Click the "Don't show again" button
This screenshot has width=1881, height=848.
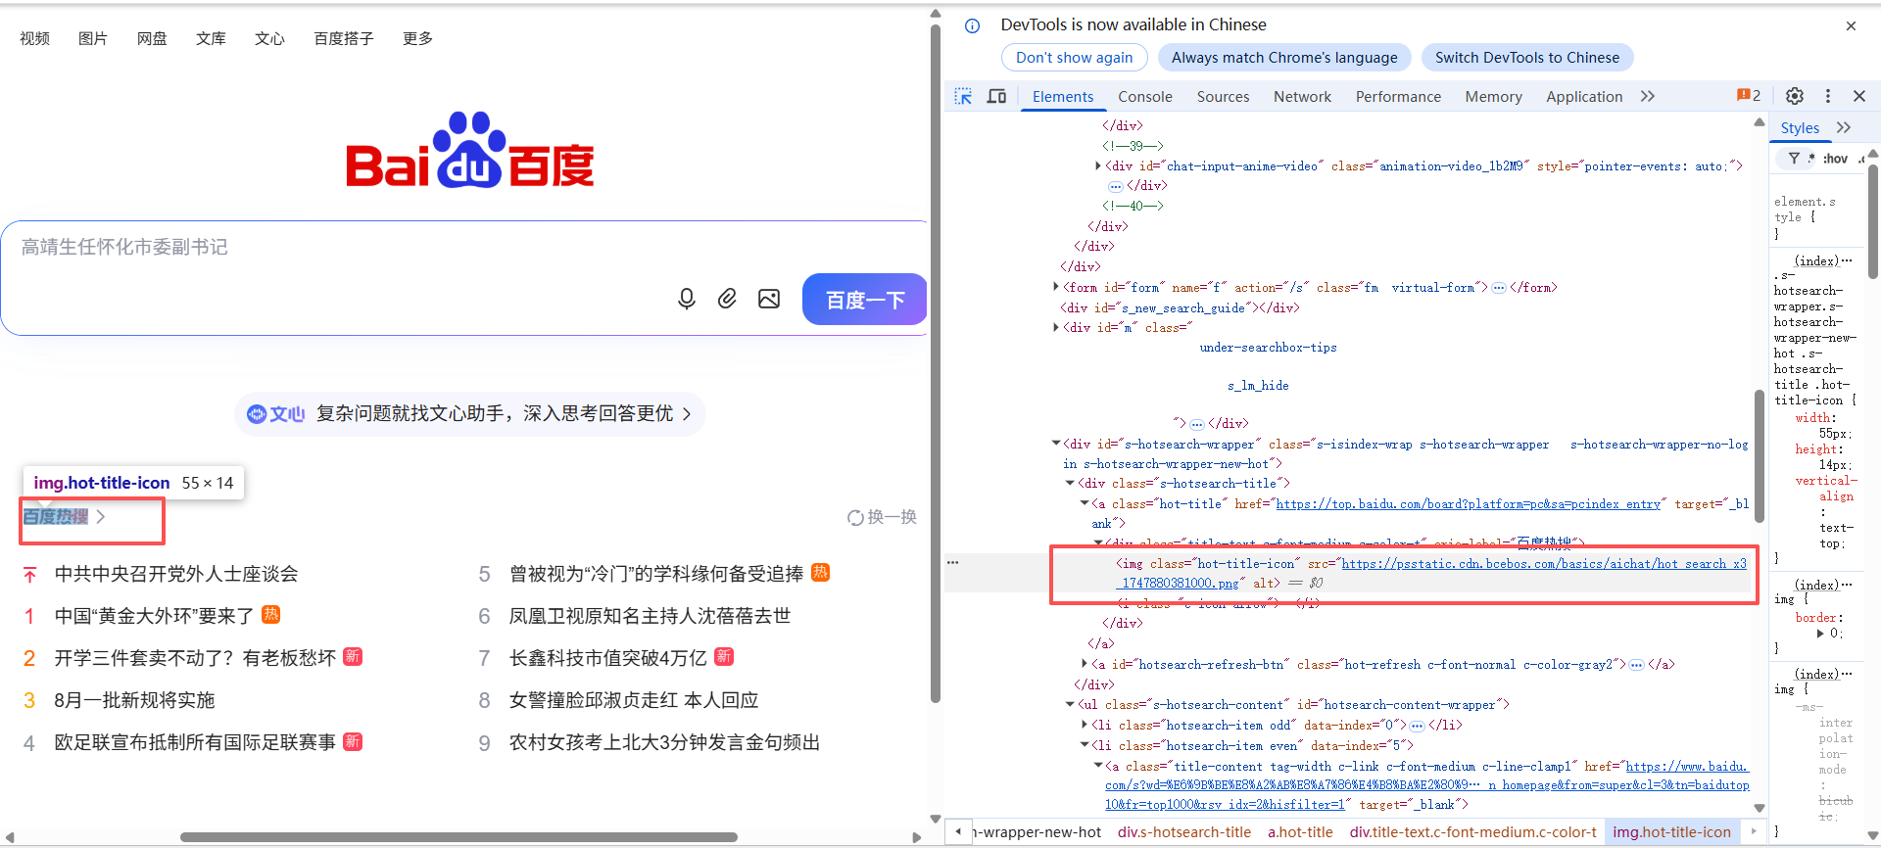pos(1074,58)
